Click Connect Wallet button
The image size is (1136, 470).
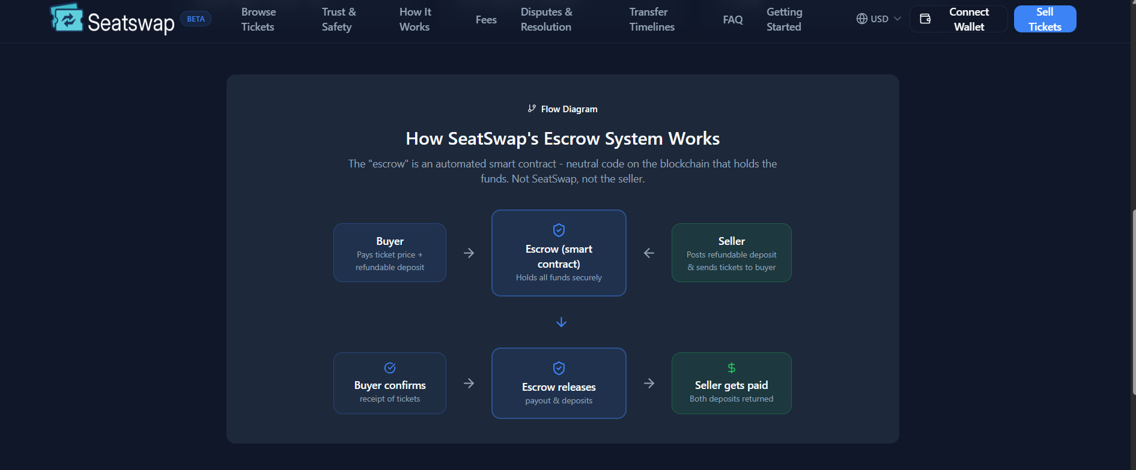pos(959,19)
